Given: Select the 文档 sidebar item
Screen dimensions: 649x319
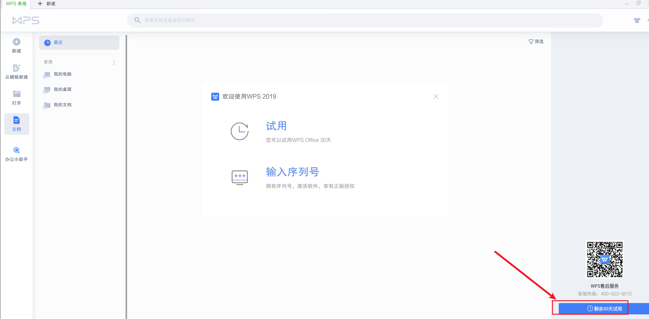Looking at the screenshot, I should click(x=17, y=124).
